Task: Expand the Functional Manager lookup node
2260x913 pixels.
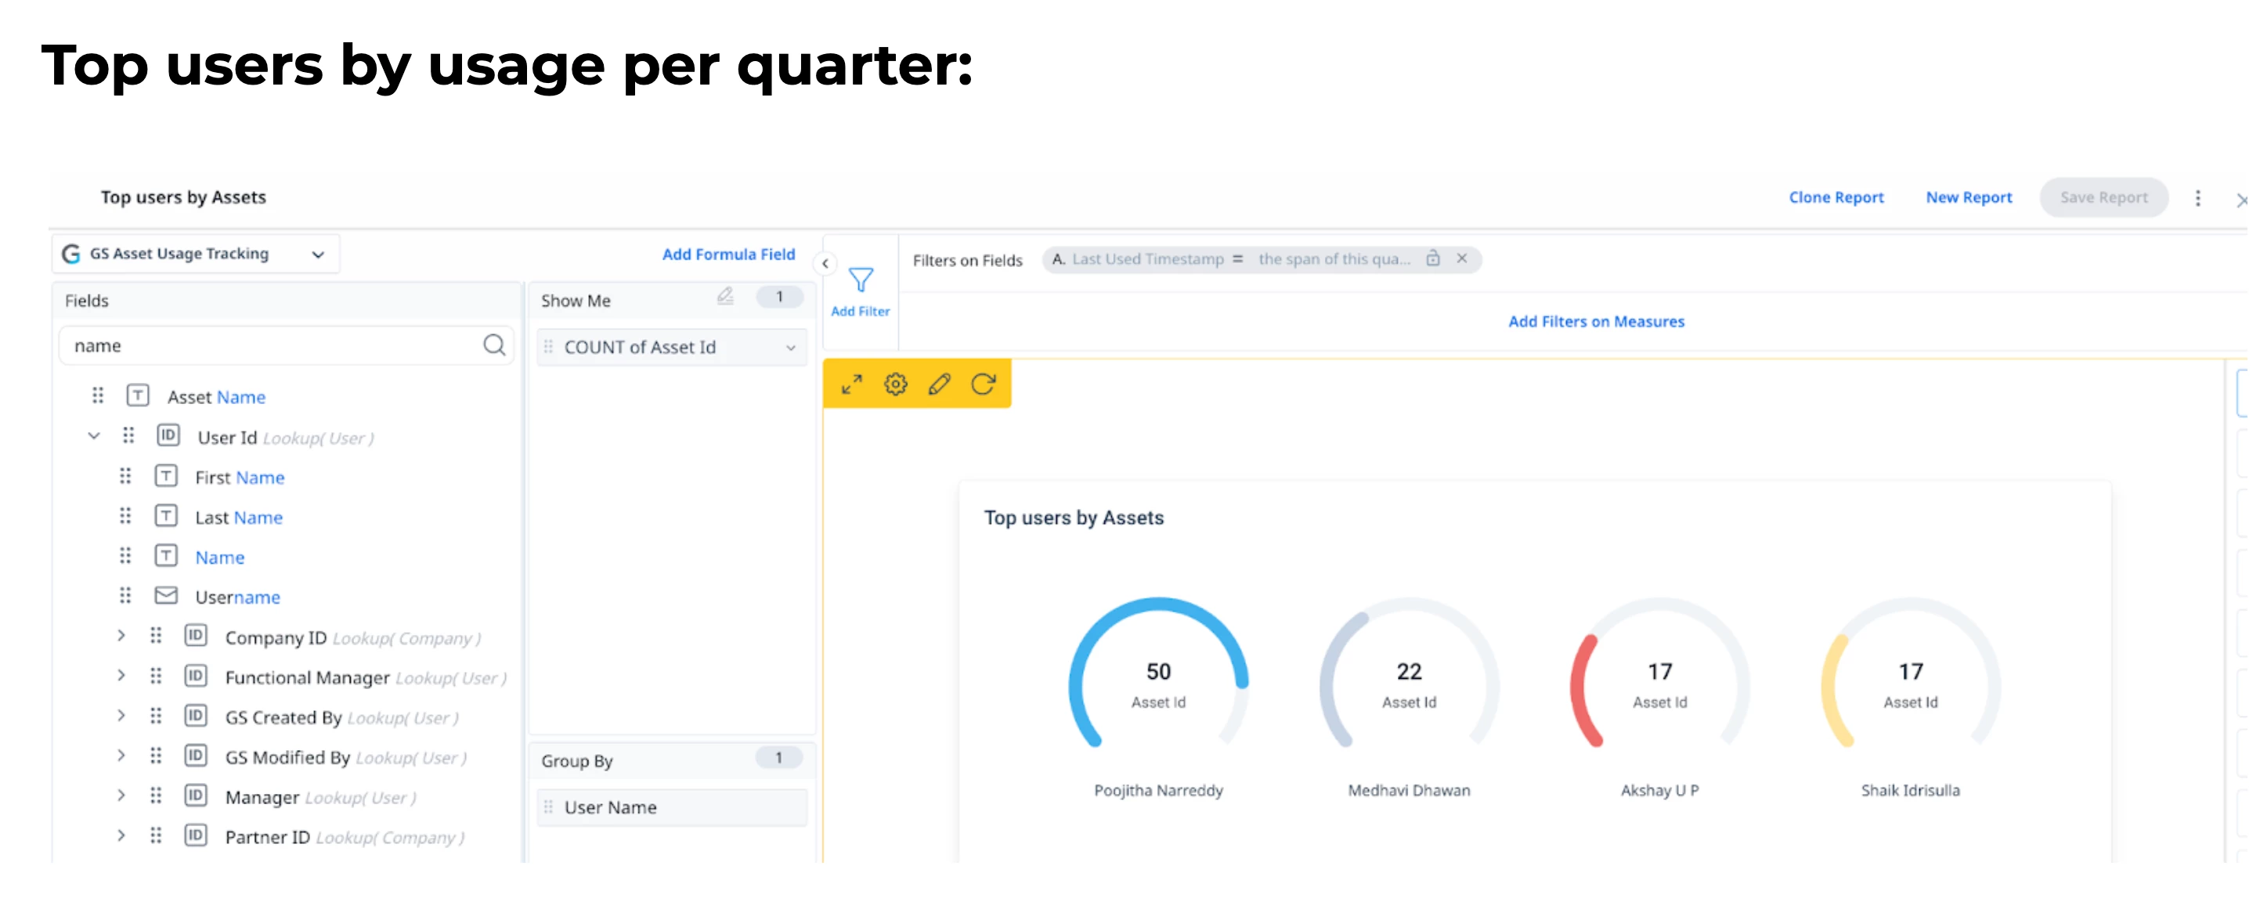Action: point(121,675)
